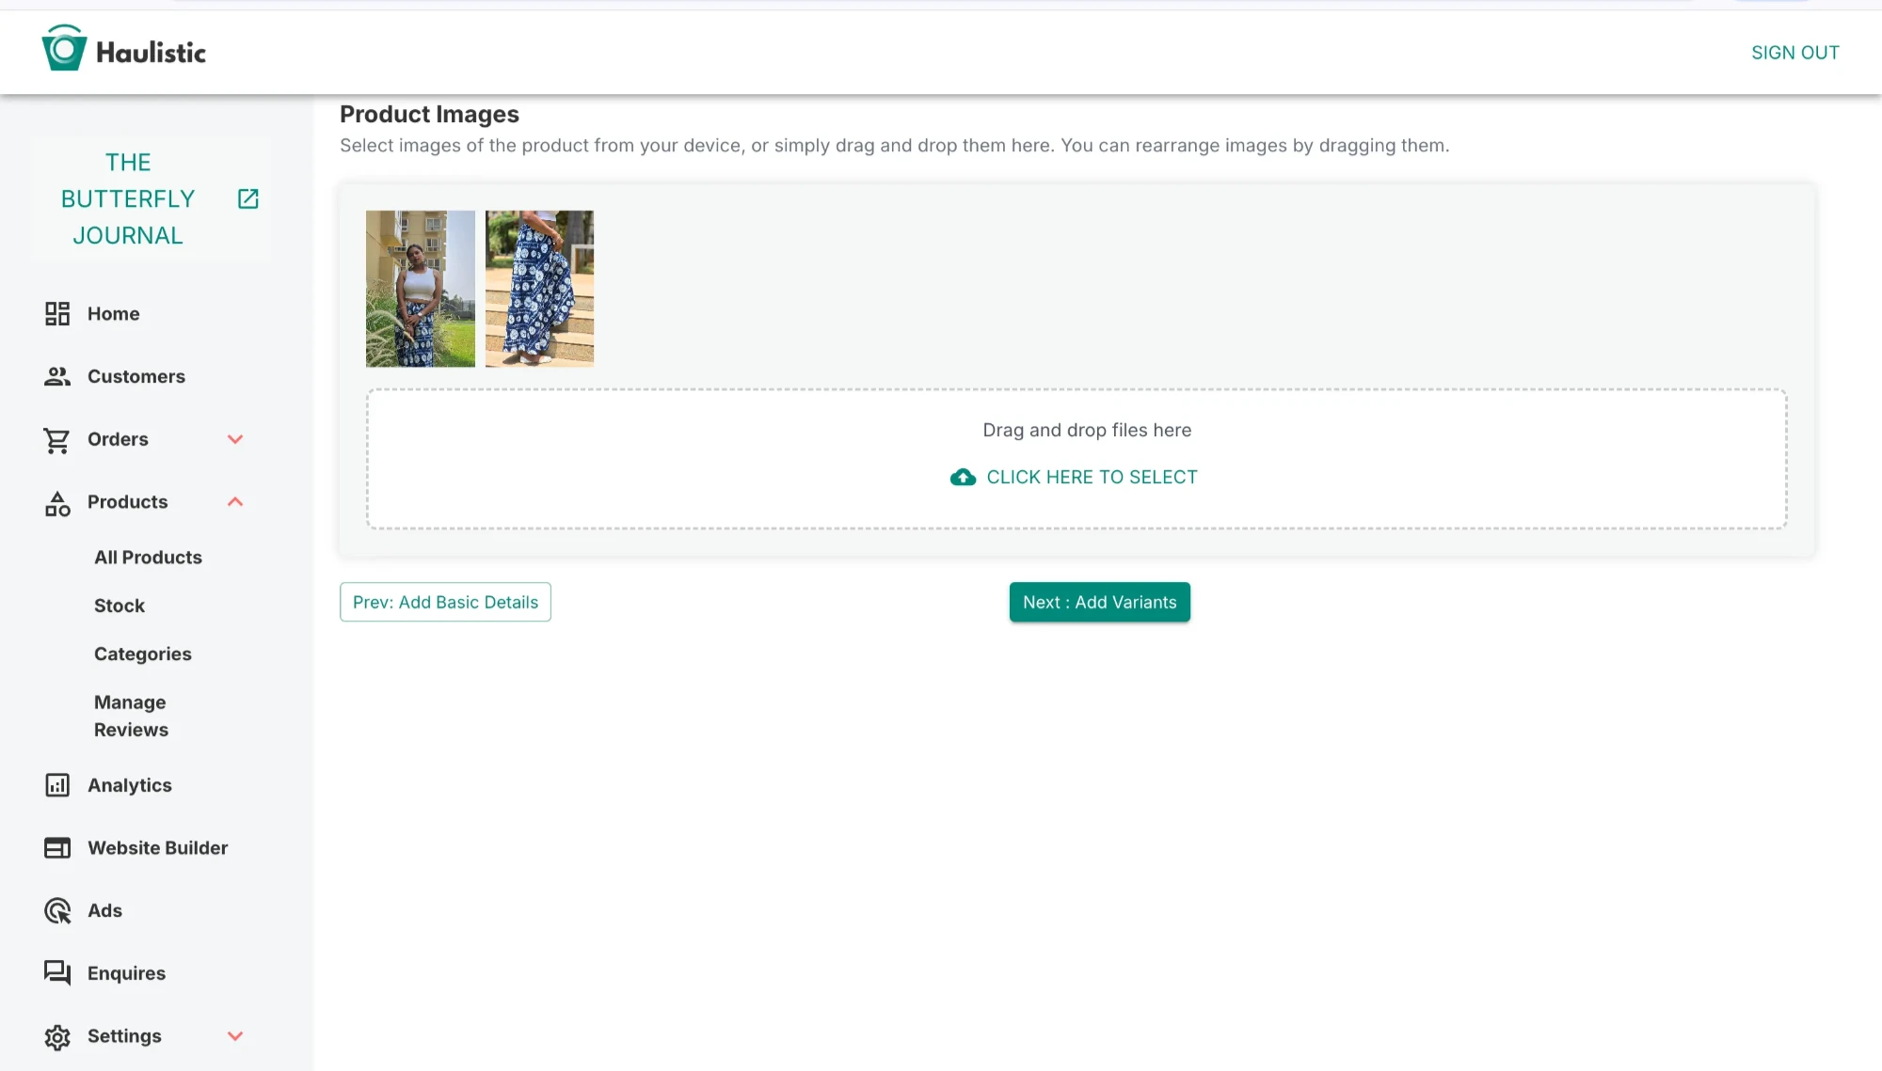Viewport: 1882px width, 1071px height.
Task: Expand the Settings submenu chevron
Action: [x=235, y=1036]
